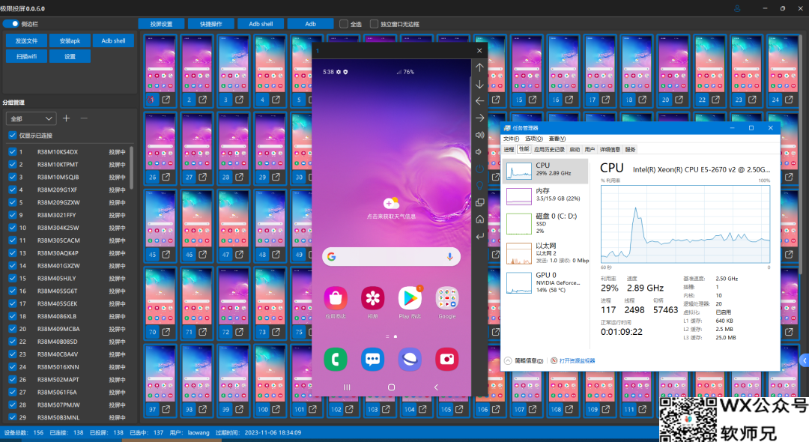Click the left arrow in mirror window toolbar
The height and width of the screenshot is (442, 809).
click(480, 101)
